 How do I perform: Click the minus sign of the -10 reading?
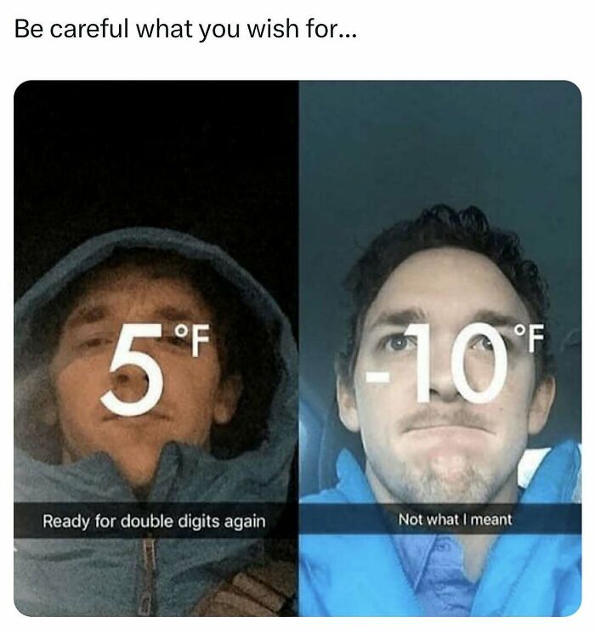377,376
